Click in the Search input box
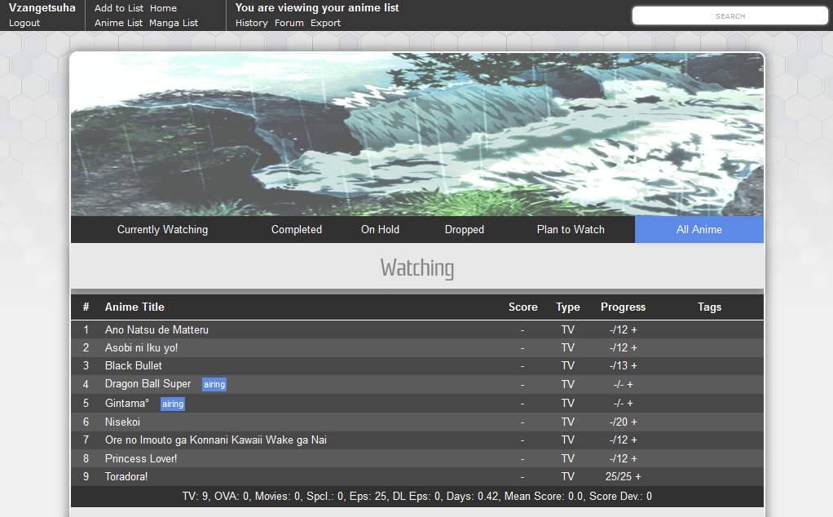 point(729,16)
